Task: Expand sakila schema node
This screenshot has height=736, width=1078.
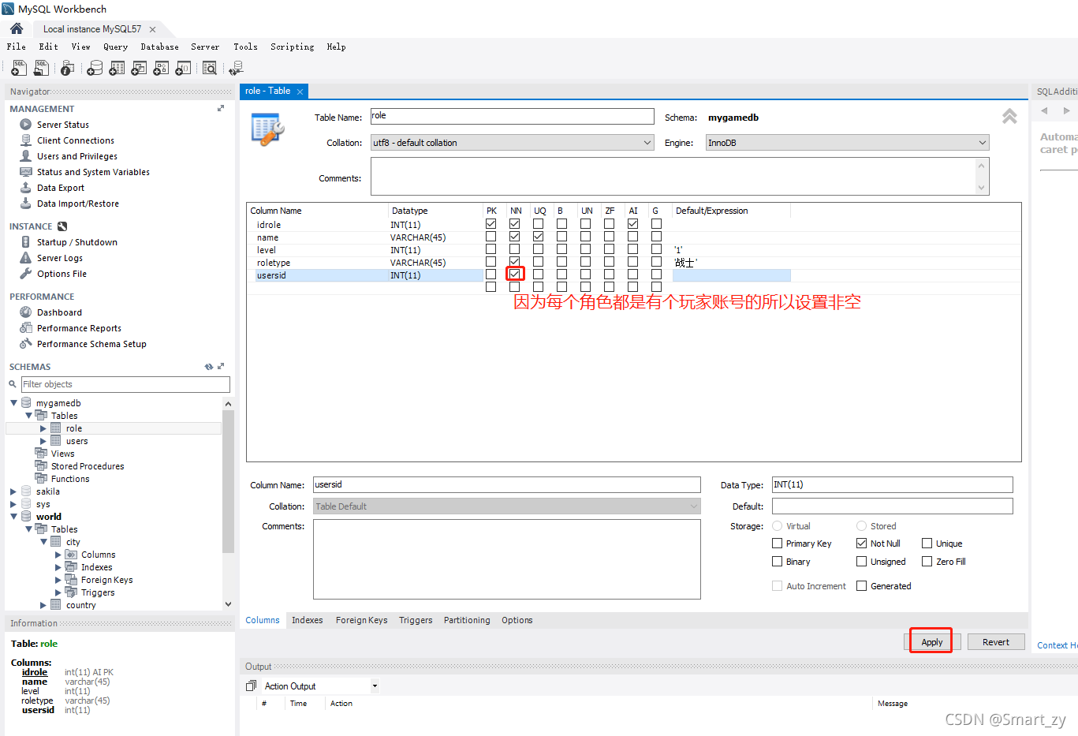Action: point(13,491)
